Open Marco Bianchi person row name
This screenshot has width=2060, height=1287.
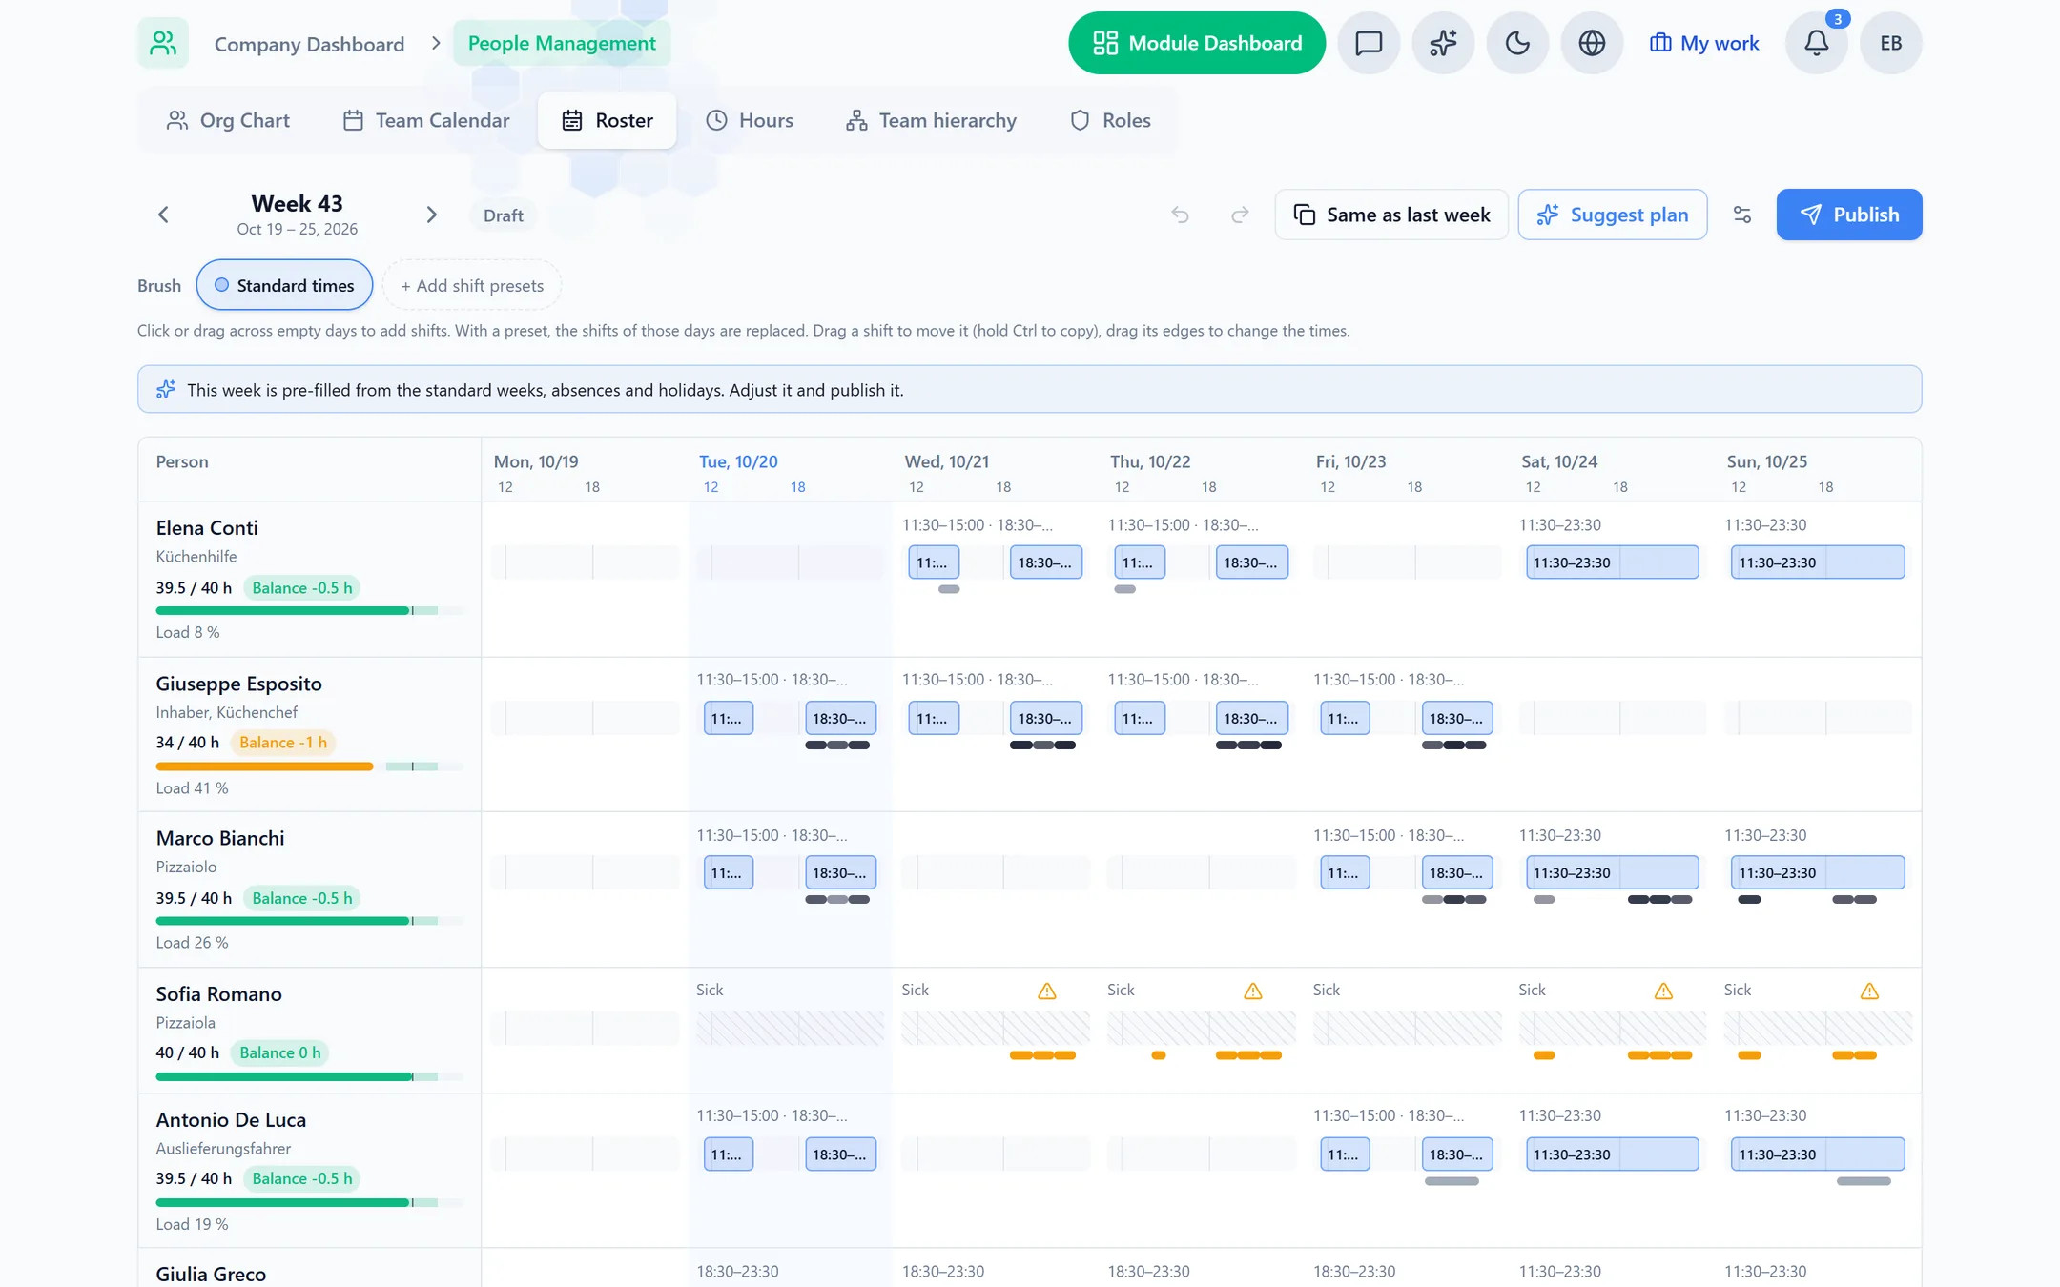(220, 838)
